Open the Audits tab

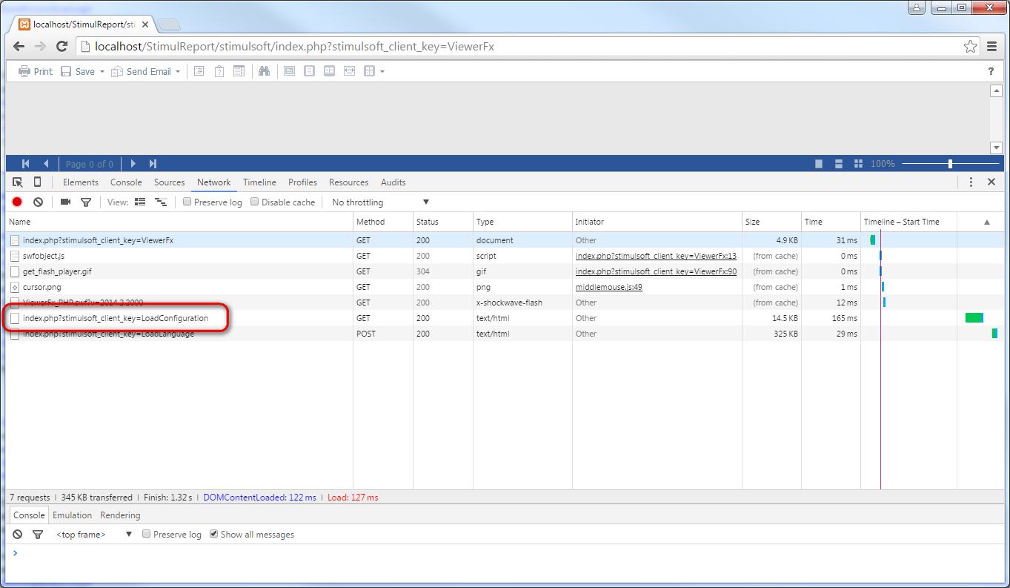click(x=393, y=182)
